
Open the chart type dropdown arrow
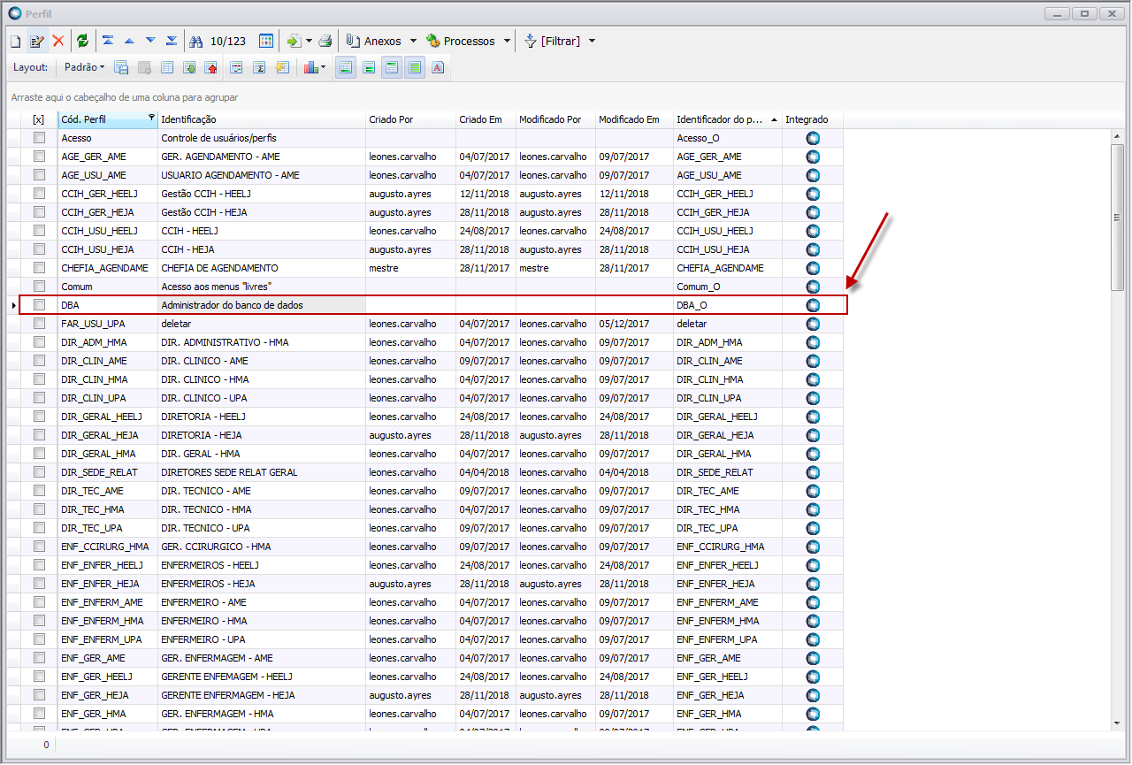tap(323, 67)
